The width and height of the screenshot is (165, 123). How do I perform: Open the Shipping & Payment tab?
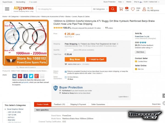point(78,104)
